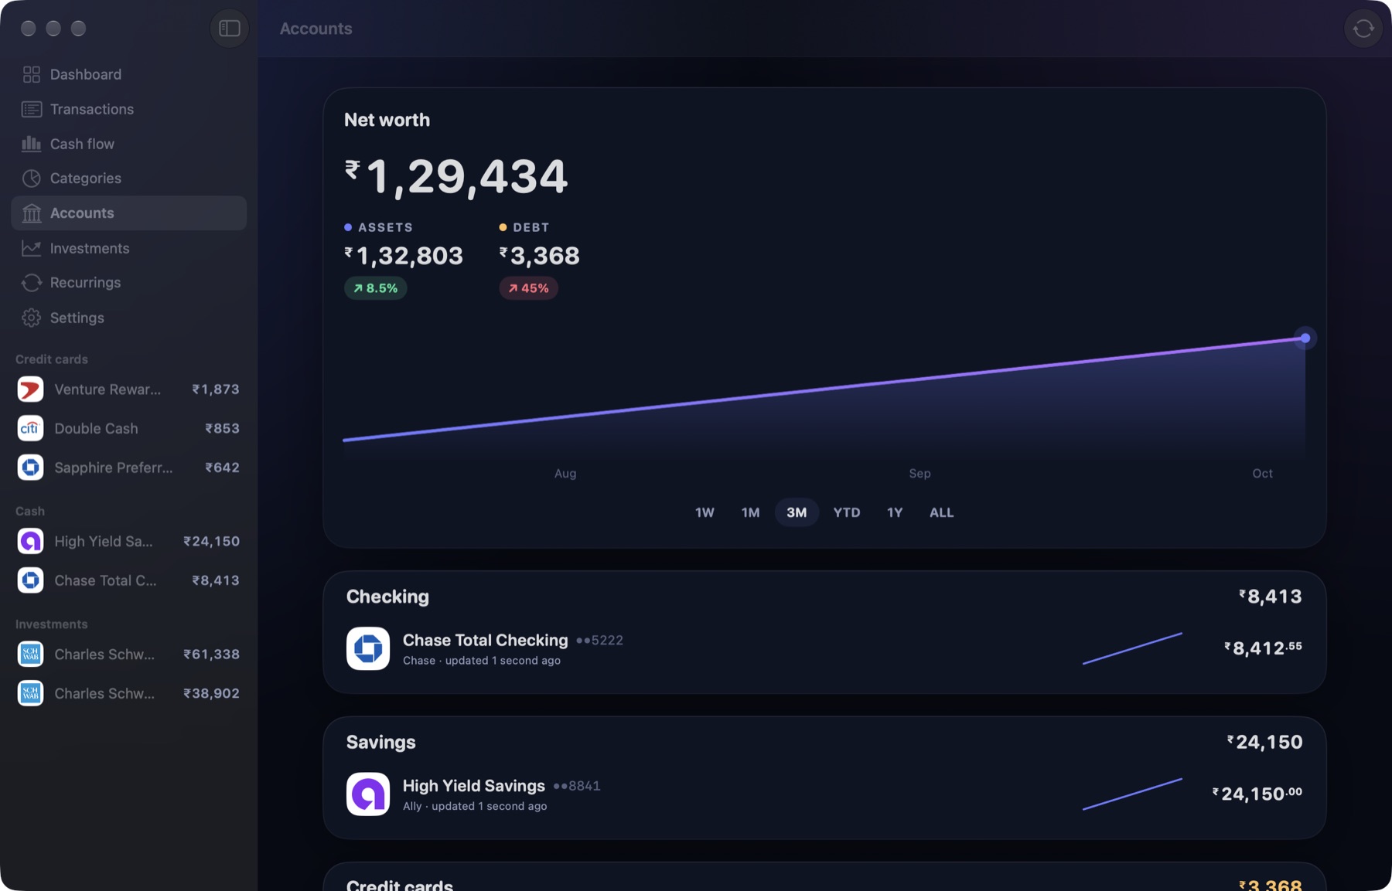Select the 1M time range

(750, 512)
